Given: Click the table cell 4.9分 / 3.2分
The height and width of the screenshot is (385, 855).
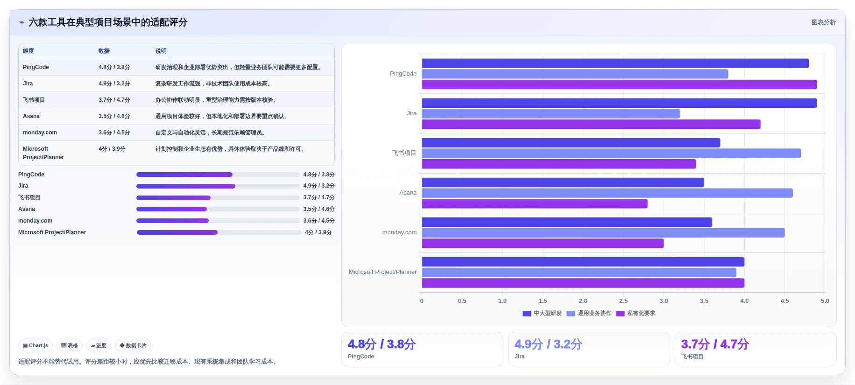Looking at the screenshot, I should (x=114, y=84).
